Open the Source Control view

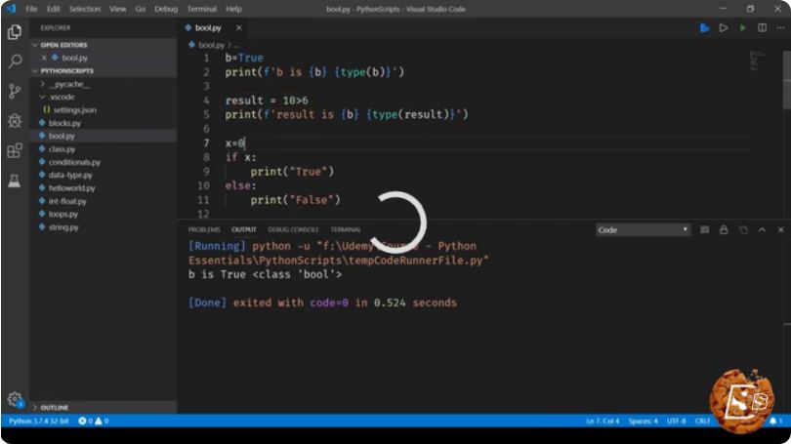click(15, 91)
